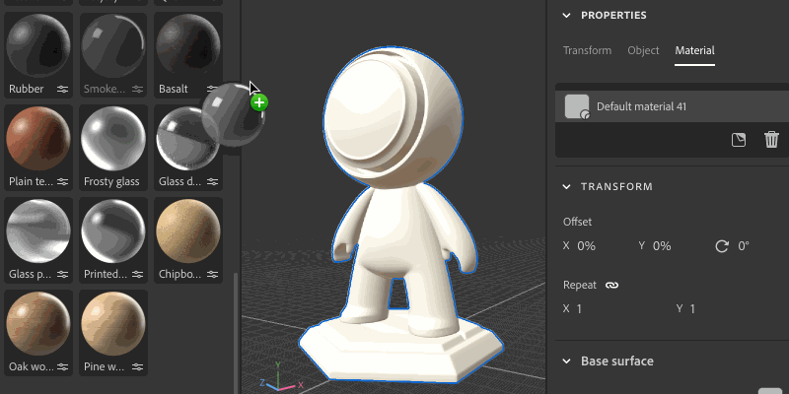The image size is (789, 394).
Task: Open Rubber material settings sliders icon
Action: coord(62,89)
